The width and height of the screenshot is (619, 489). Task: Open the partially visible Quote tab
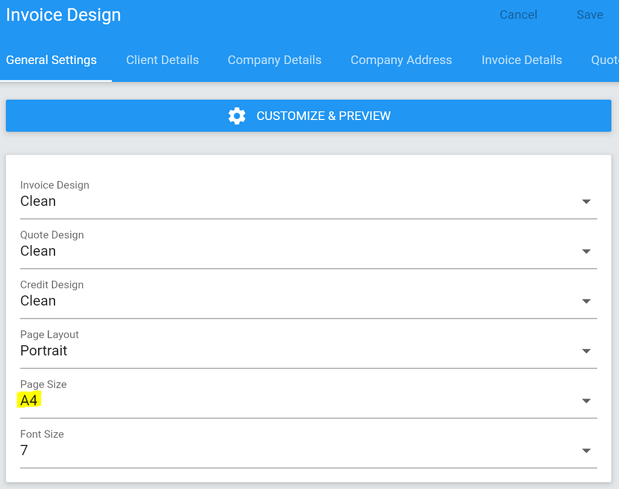pos(604,60)
